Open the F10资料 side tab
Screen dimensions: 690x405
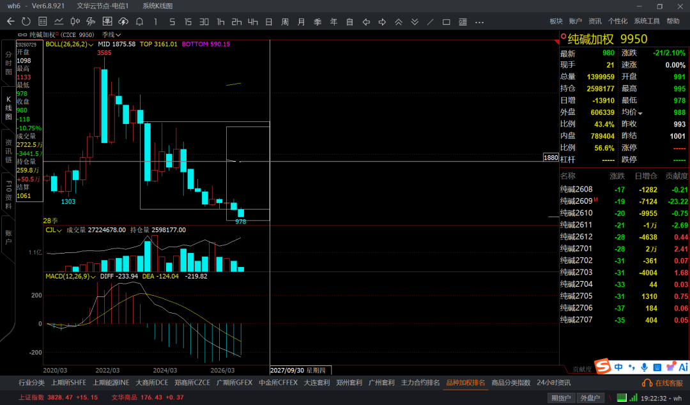pos(8,195)
